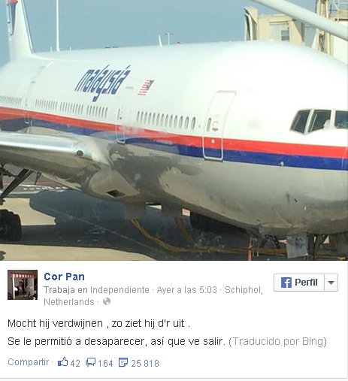This screenshot has width=348, height=381.
Task: Open the Perfil button label
Action: pyautogui.click(x=306, y=283)
